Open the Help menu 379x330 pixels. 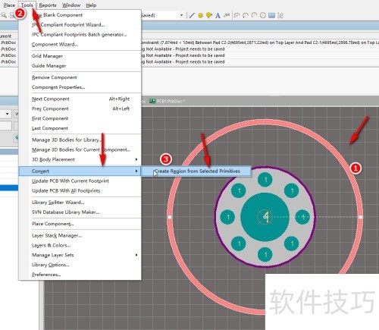(x=91, y=5)
